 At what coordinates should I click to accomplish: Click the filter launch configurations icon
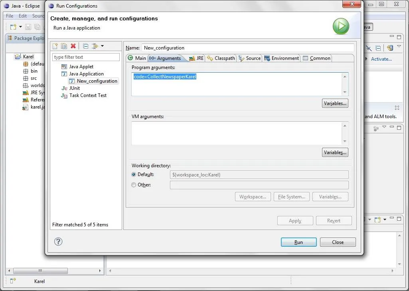coord(95,46)
